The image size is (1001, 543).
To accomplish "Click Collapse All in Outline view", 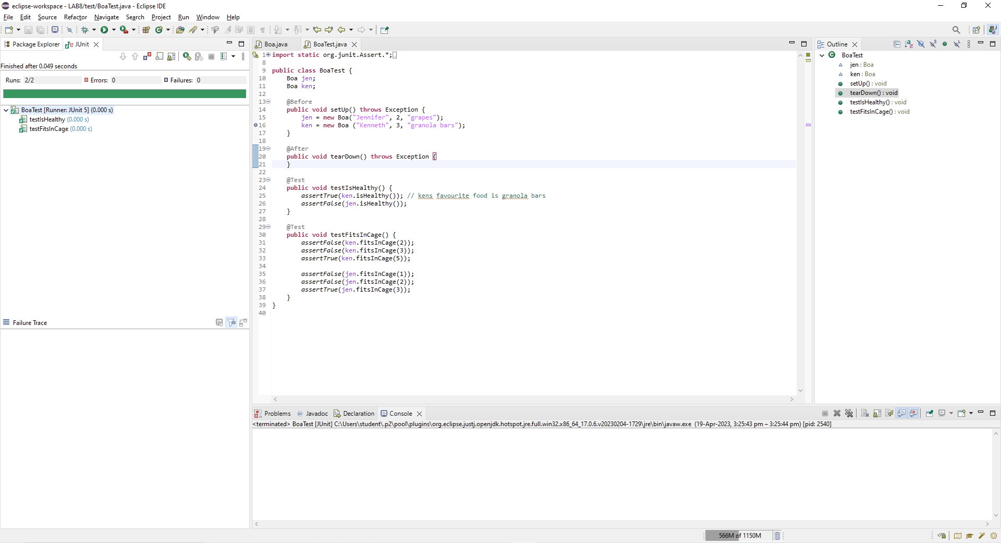I will click(897, 44).
